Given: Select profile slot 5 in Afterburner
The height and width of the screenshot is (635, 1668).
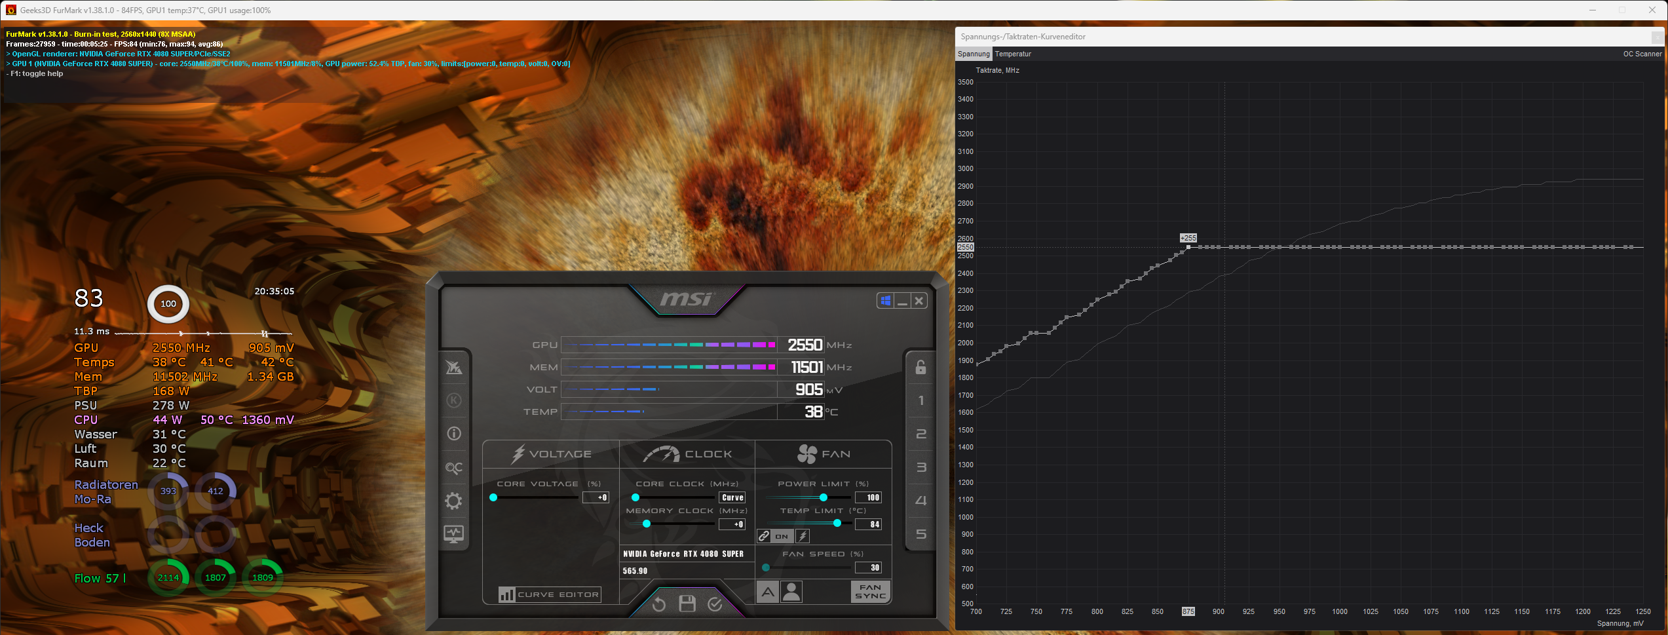Looking at the screenshot, I should [920, 534].
